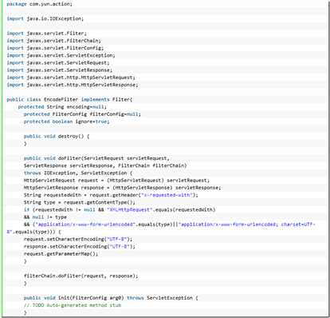330x318 pixels.
Task: Click the 'application/x-www-form-urlencoded' condition line
Action: point(169,225)
